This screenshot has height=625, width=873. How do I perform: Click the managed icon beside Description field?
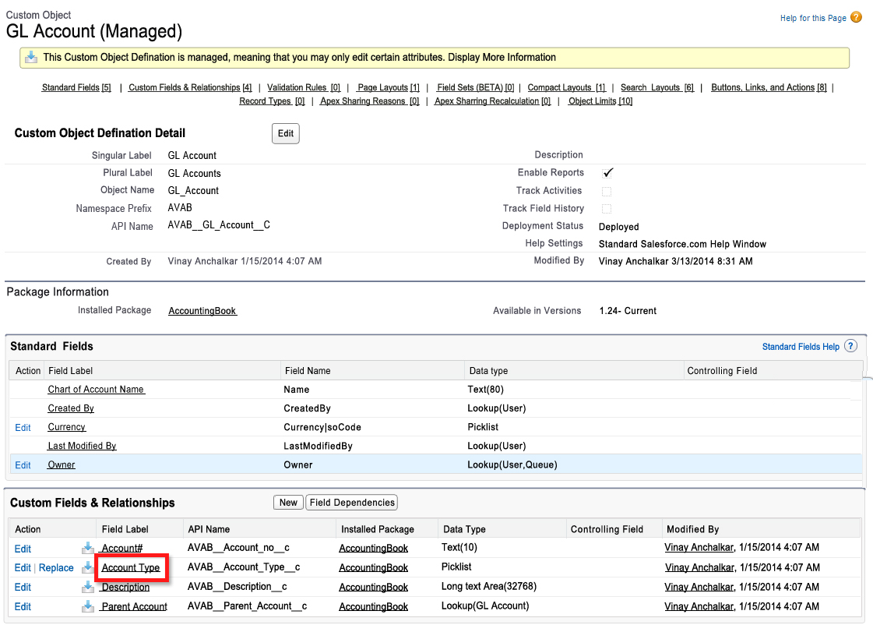88,587
